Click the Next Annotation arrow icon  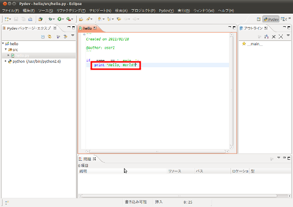100,19
